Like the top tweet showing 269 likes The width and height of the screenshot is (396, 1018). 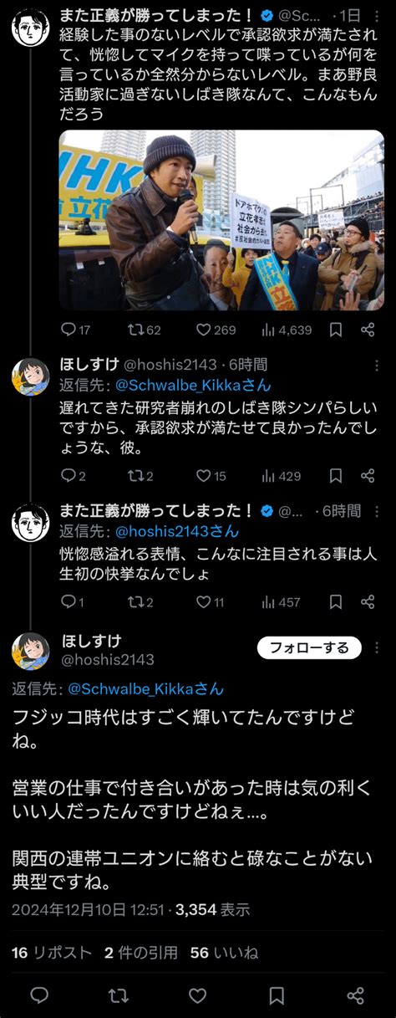tap(216, 330)
